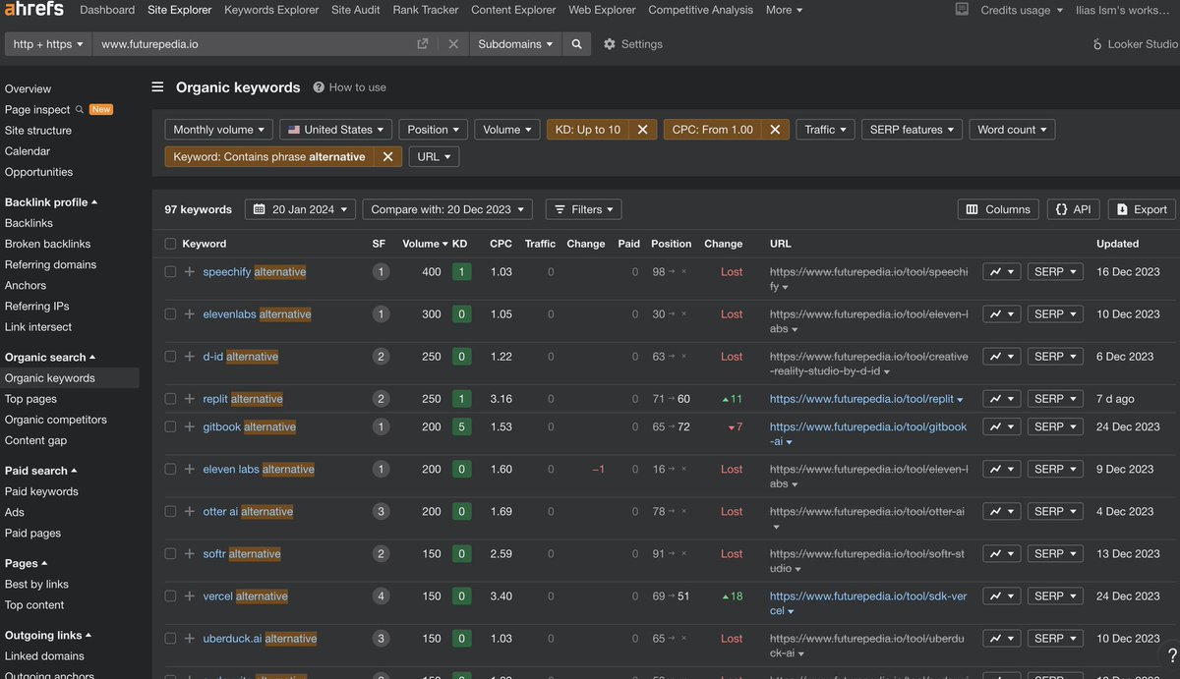Check the elevenlabs alternative row checkbox

click(170, 314)
